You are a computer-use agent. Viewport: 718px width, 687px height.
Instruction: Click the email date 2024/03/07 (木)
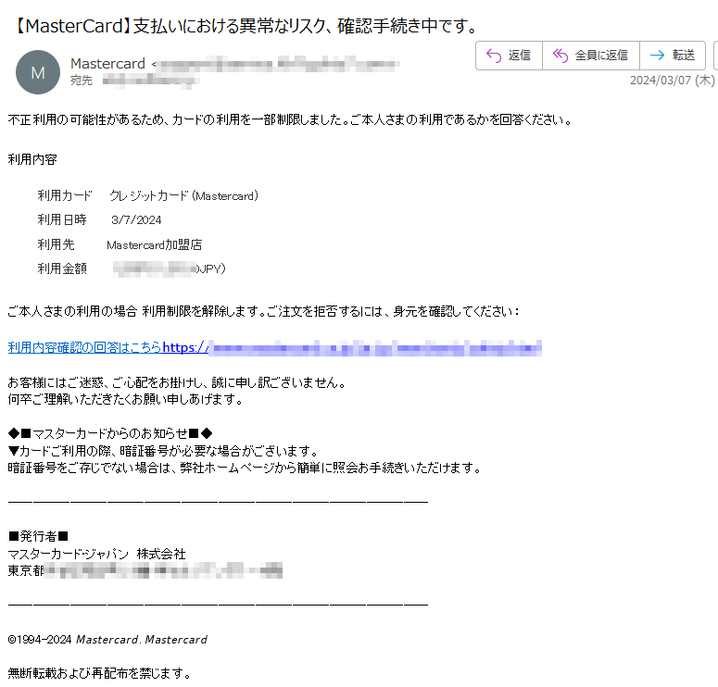(673, 81)
